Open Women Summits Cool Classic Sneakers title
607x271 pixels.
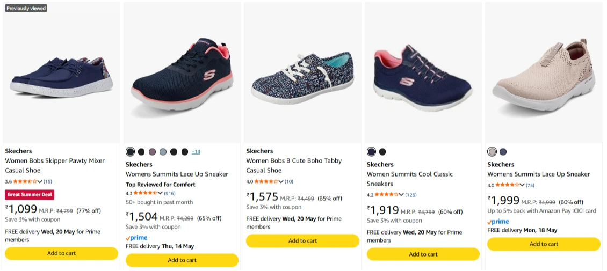click(409, 179)
